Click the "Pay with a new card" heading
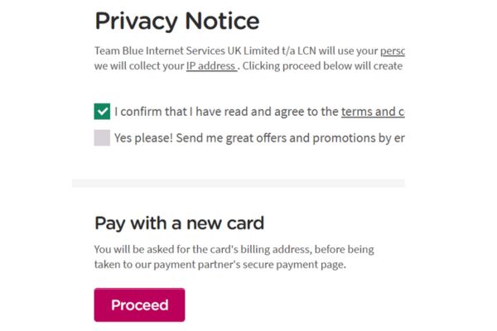Image resolution: width=497 pixels, height=331 pixels. (x=179, y=223)
